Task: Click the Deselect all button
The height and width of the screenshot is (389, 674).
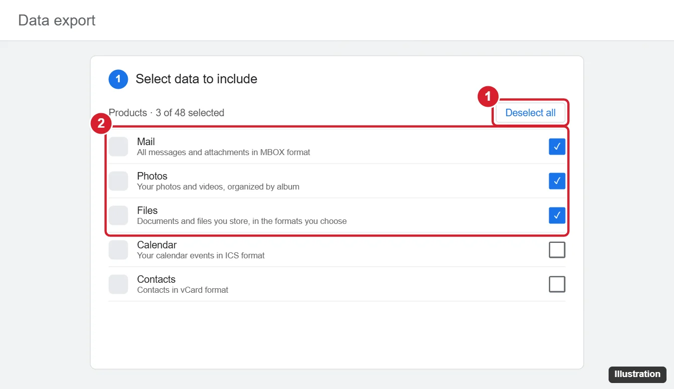Action: tap(530, 113)
